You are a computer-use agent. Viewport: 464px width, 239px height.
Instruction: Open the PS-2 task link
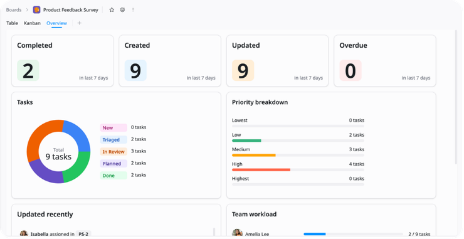83,234
